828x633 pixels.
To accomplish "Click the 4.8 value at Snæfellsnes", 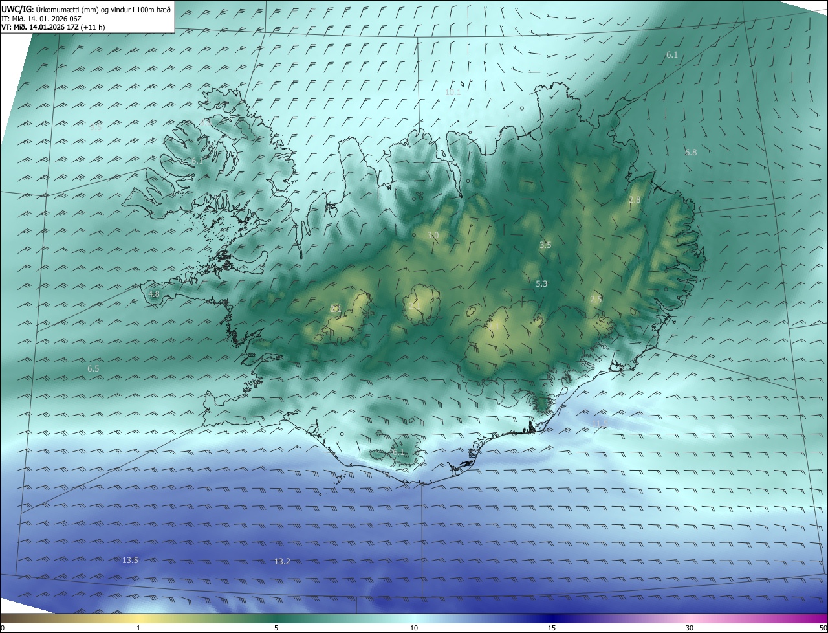I will (154, 294).
